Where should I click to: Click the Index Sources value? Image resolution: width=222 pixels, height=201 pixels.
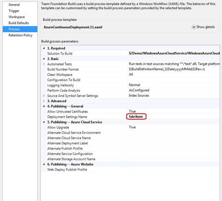[139, 95]
